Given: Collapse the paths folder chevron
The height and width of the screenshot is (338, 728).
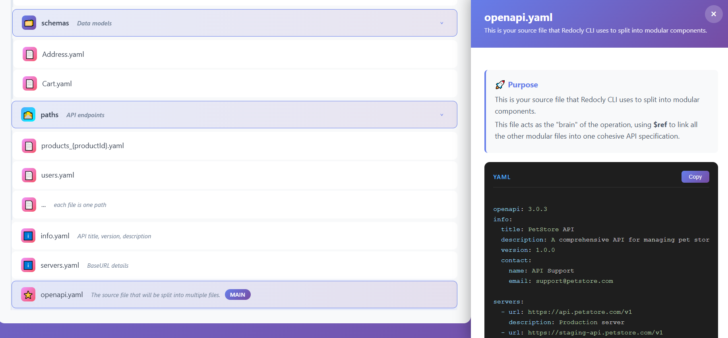Looking at the screenshot, I should pos(441,115).
